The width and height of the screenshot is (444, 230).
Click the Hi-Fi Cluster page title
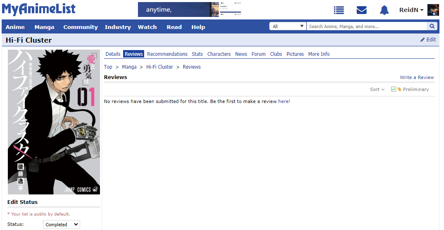tap(28, 40)
